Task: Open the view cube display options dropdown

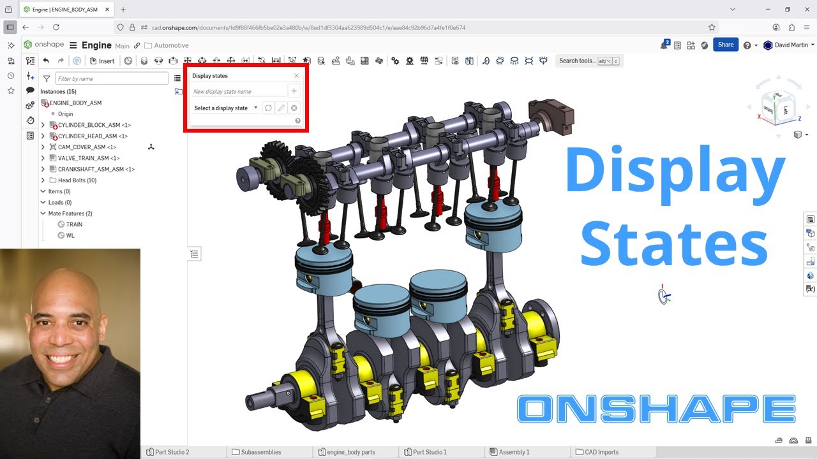Action: [800, 135]
